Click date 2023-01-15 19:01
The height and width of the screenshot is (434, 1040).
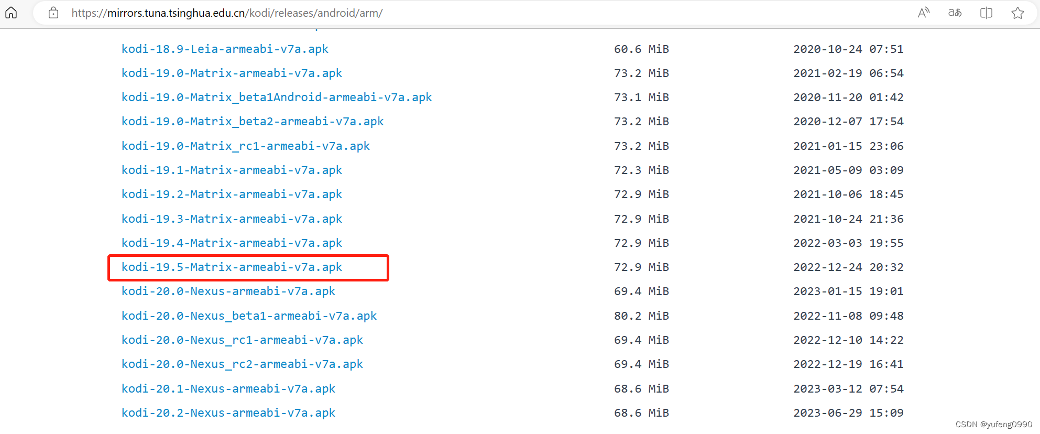[848, 291]
